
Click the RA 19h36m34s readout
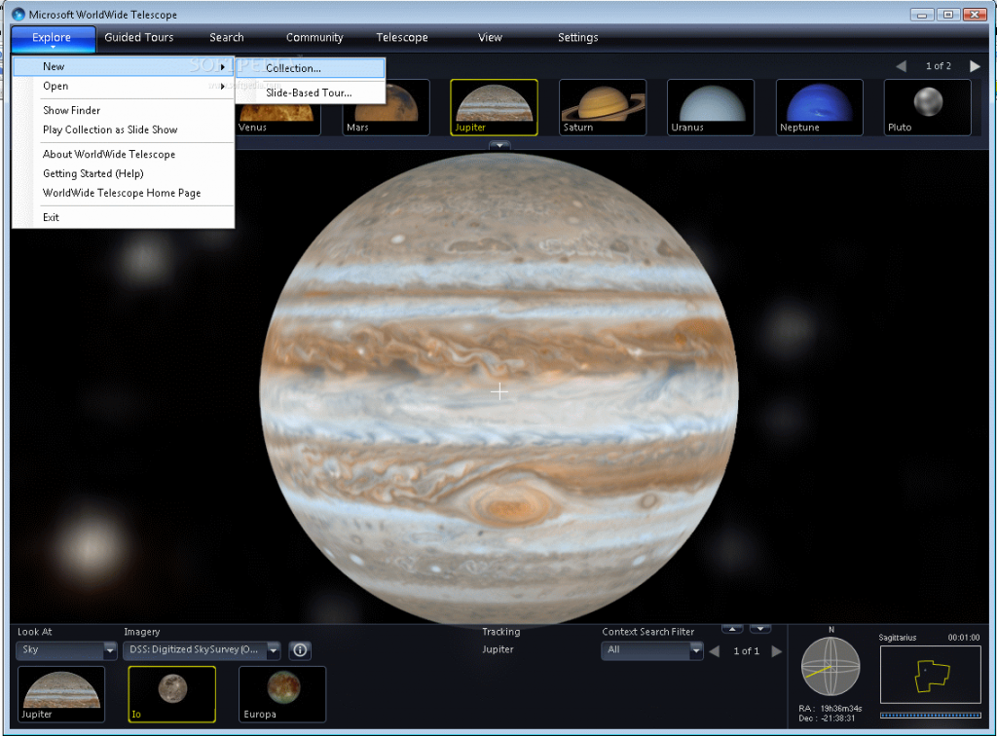point(831,708)
